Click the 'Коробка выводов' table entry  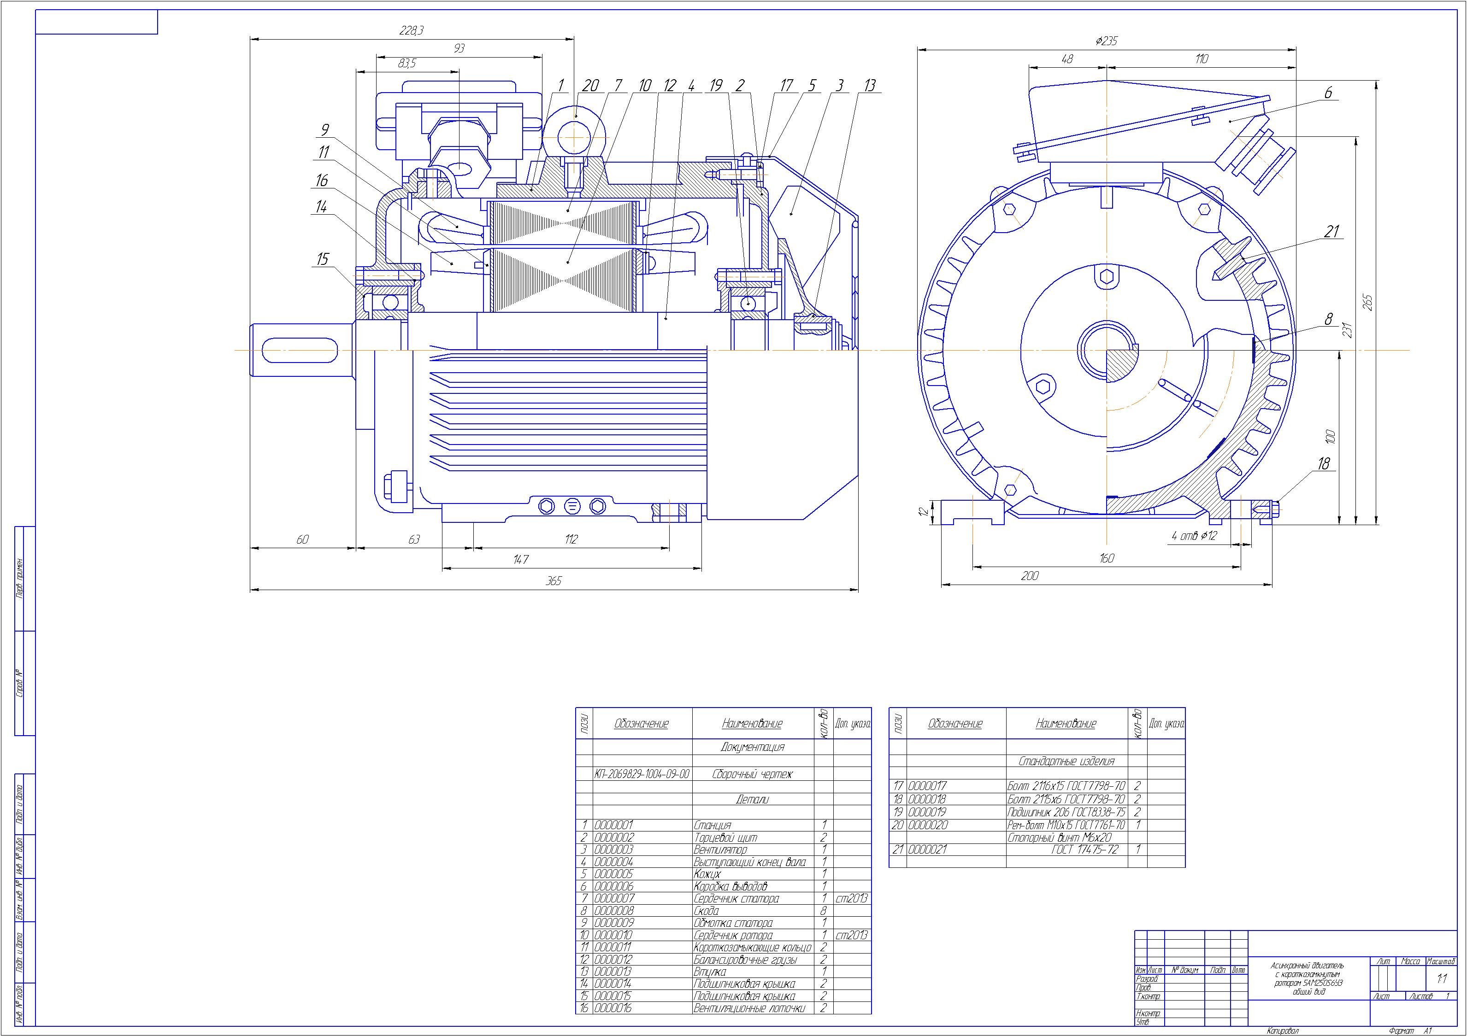731,886
